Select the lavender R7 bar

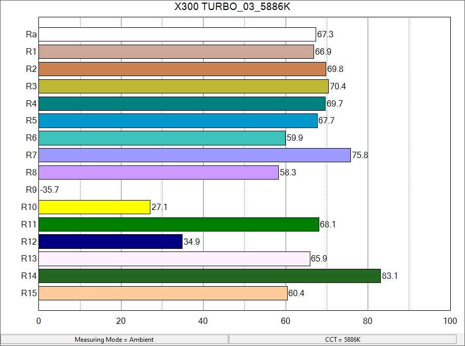pyautogui.click(x=195, y=155)
